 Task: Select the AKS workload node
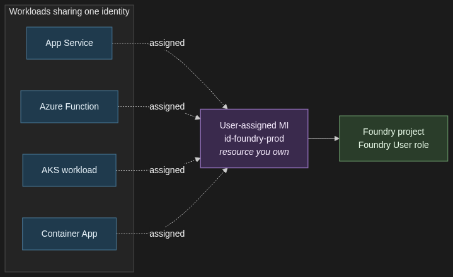pos(69,170)
